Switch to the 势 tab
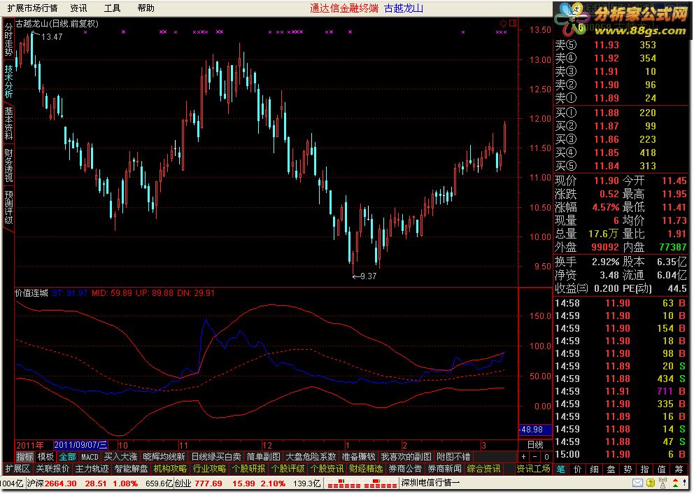 [x=628, y=470]
